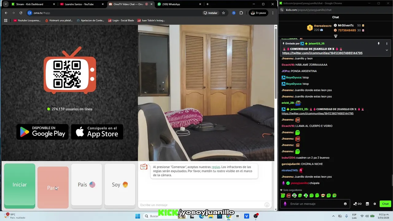
Task: Open the País country selector
Action: pyautogui.click(x=87, y=184)
